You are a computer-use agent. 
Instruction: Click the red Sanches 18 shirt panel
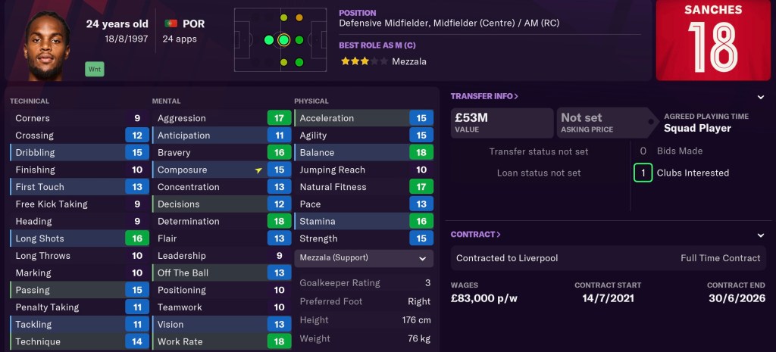(x=714, y=40)
